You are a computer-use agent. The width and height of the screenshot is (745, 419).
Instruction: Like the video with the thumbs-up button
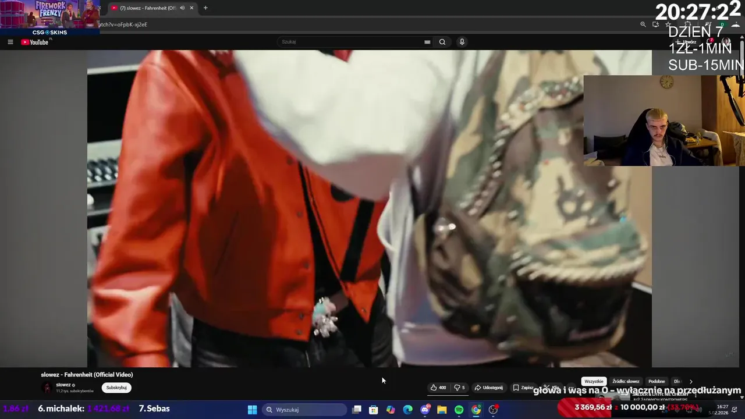(x=438, y=388)
